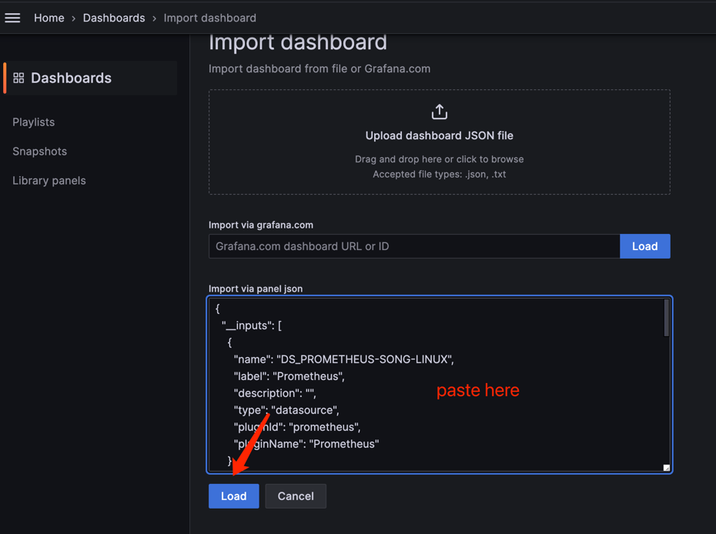Open Dashboards breadcrumb link

click(x=114, y=18)
